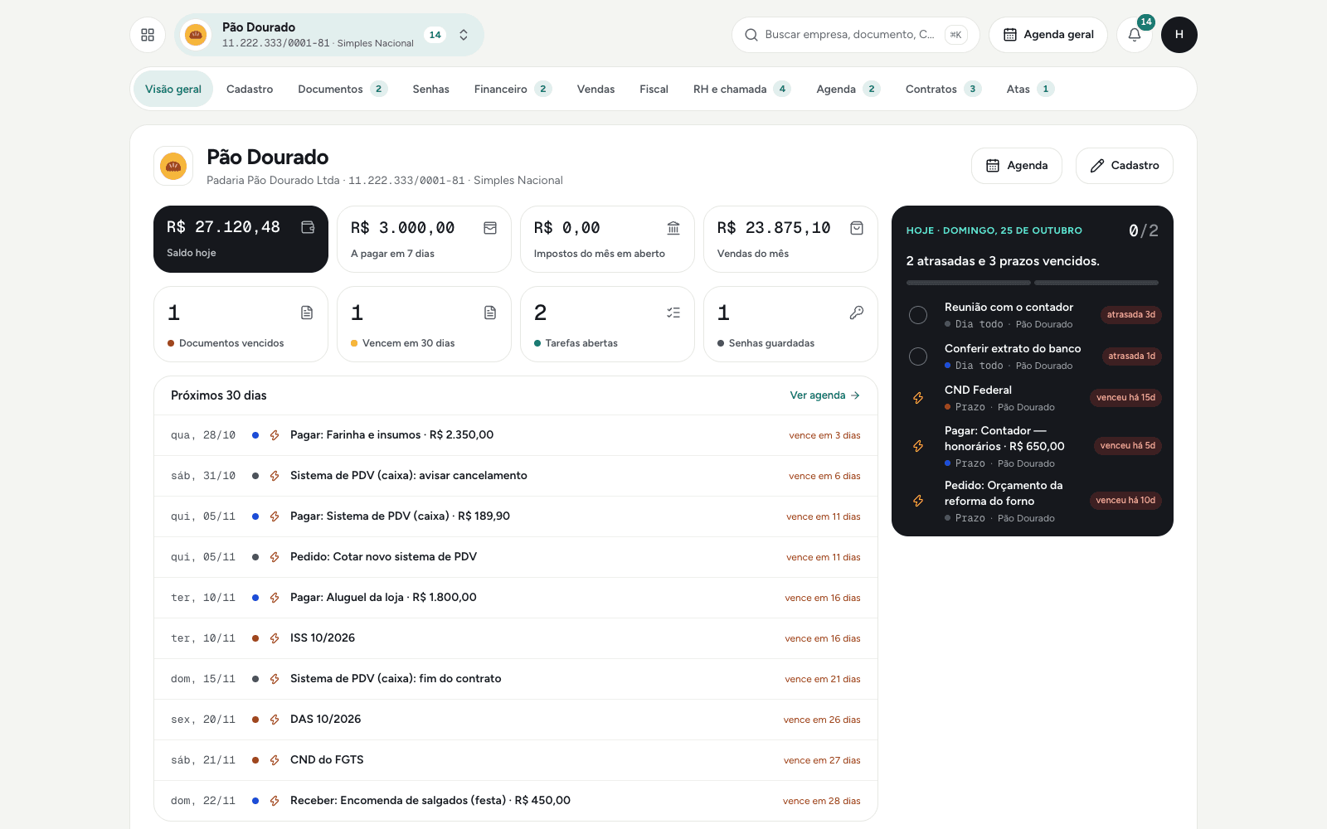Open DAS 10/2026 row
Screen dimensions: 1327x829
[516, 720]
